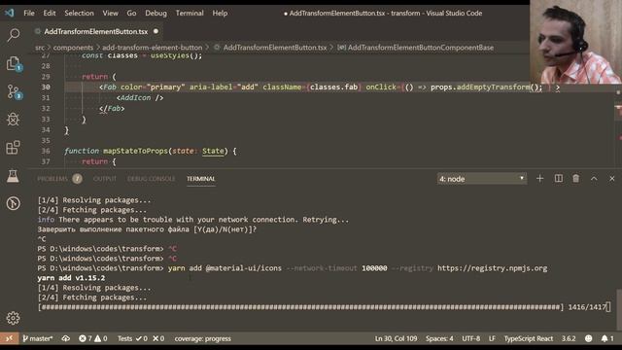Click '<AddIcon />' in the code

pyautogui.click(x=140, y=97)
